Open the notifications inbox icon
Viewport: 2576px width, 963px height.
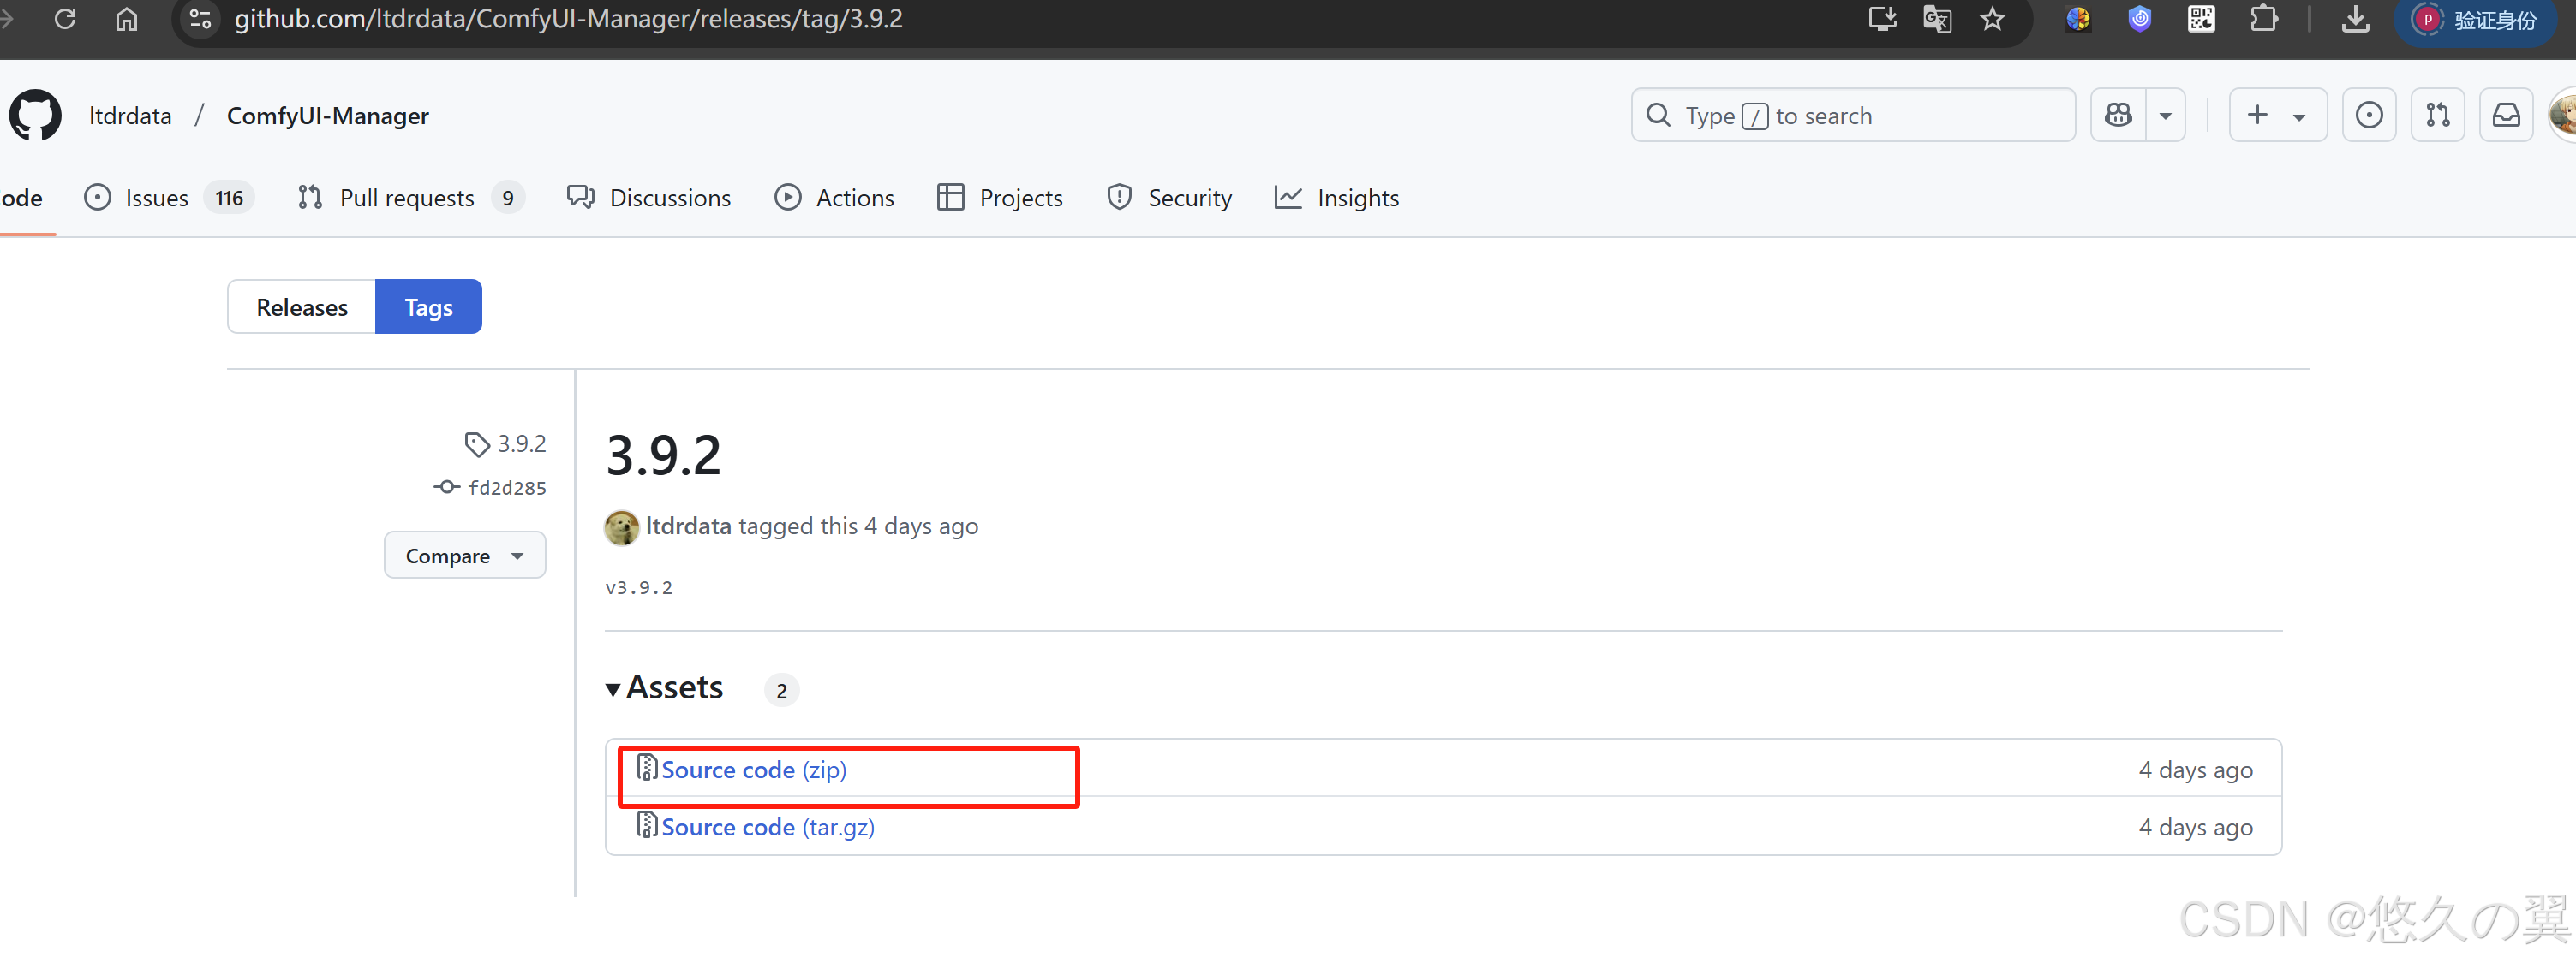[2505, 116]
